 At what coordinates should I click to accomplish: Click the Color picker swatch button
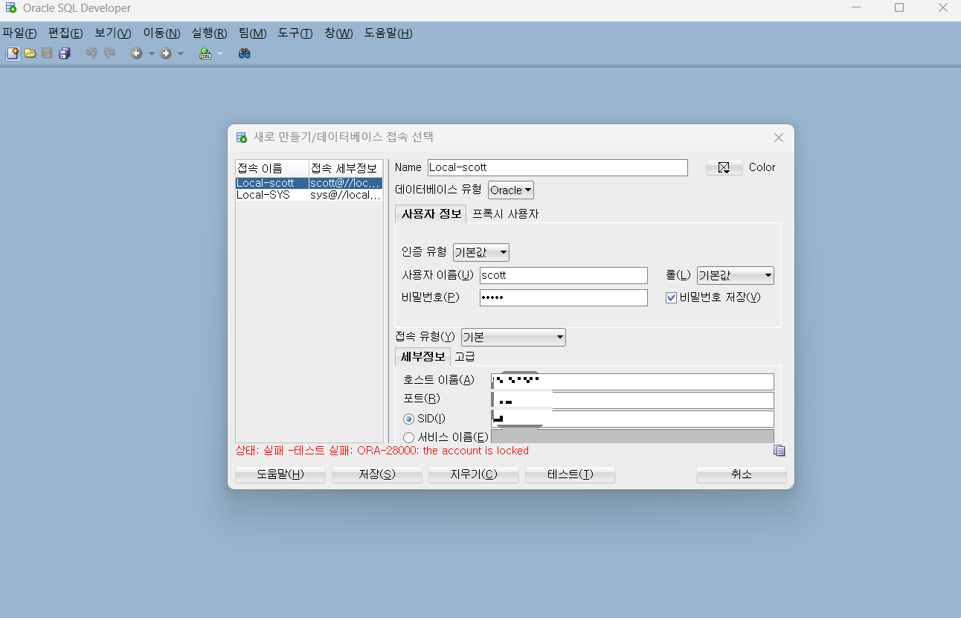pos(724,167)
